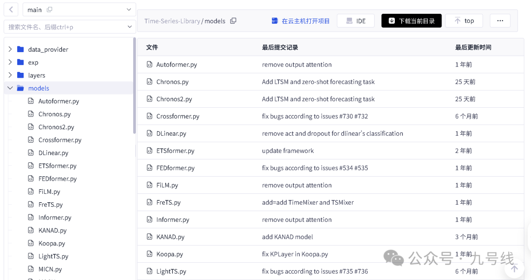Screen dimensions: 531x280
Task: Click 在云主机打开项目 link
Action: click(301, 21)
